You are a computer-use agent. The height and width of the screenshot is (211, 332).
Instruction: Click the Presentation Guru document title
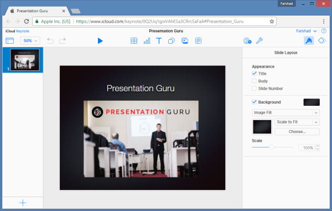pyautogui.click(x=166, y=31)
